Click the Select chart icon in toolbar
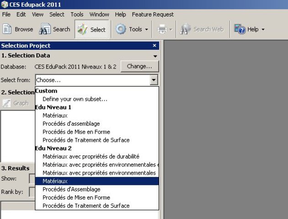The image size is (288, 219). coord(82,29)
